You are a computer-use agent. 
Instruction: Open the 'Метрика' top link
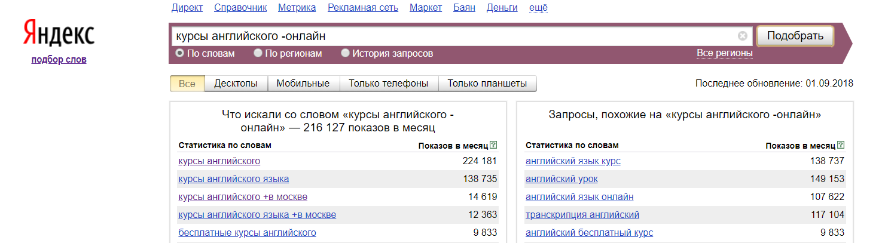pos(297,8)
